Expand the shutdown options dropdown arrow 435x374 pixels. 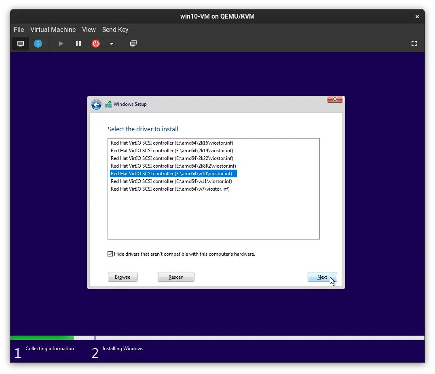112,44
